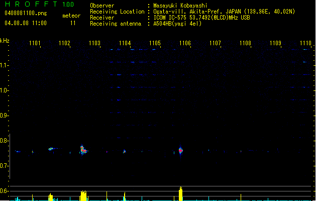Click the 1105 time axis marker

coord(155,43)
